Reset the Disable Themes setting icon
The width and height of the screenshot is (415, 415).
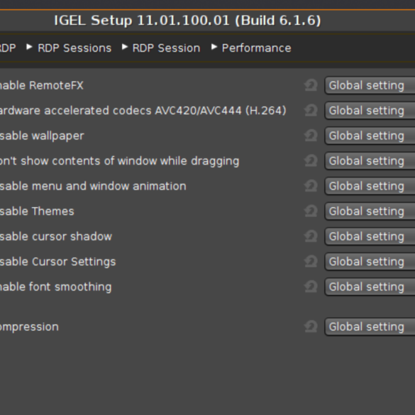click(x=311, y=211)
